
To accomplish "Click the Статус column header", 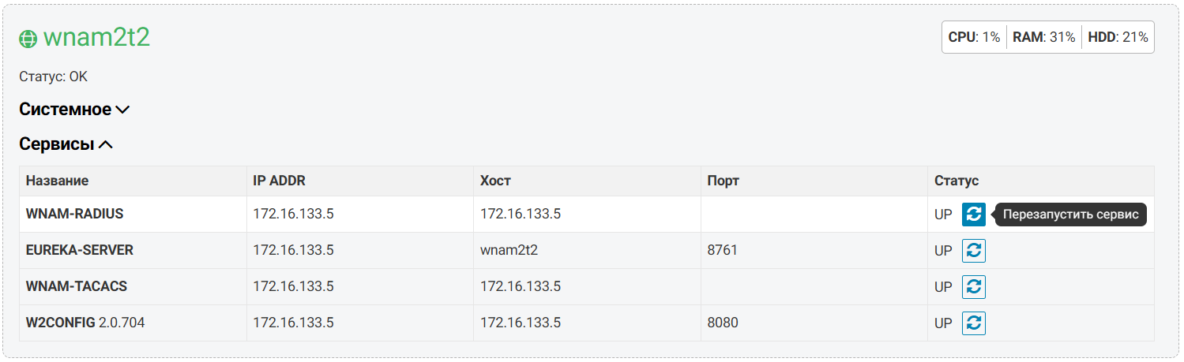I will pos(956,181).
